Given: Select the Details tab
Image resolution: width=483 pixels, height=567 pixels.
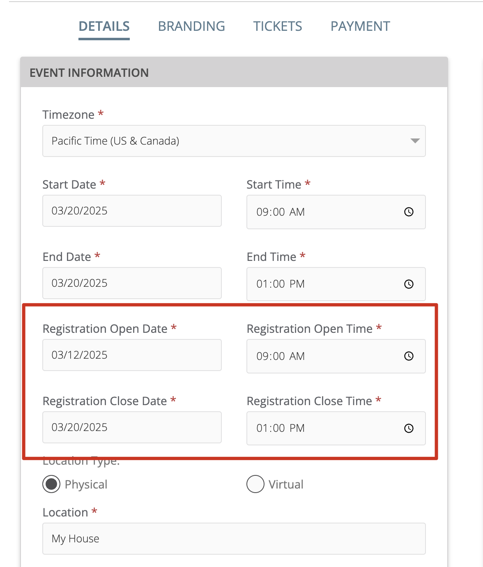Looking at the screenshot, I should (x=104, y=26).
